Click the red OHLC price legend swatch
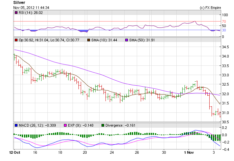Image resolution: width=234 pixels, height=161 pixels. pyautogui.click(x=16, y=40)
